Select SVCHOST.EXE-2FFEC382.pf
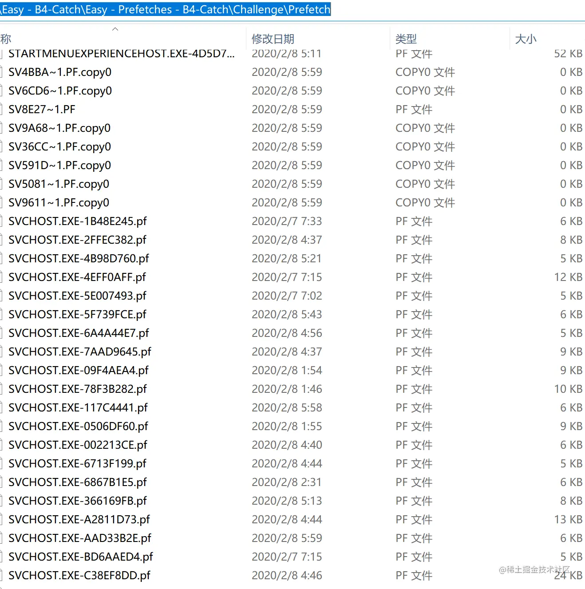585x589 pixels. pyautogui.click(x=77, y=240)
